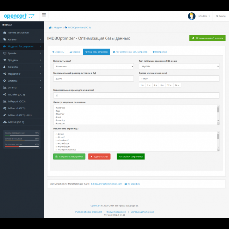Click the Оптимизация в 1 щелчок button
229x229 pixels.
(207, 38)
